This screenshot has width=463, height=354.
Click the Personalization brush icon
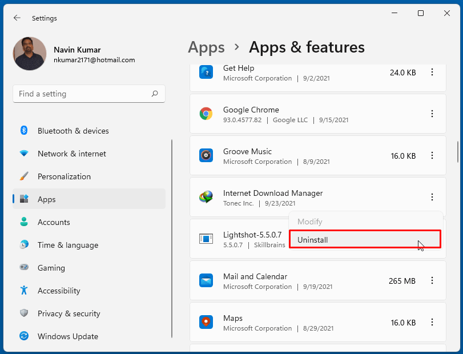[24, 176]
